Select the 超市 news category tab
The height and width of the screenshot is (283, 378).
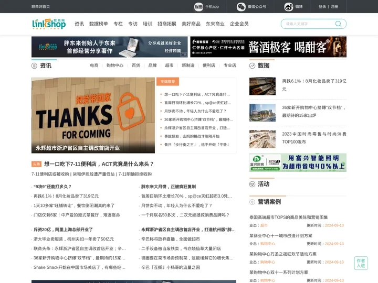[169, 66]
